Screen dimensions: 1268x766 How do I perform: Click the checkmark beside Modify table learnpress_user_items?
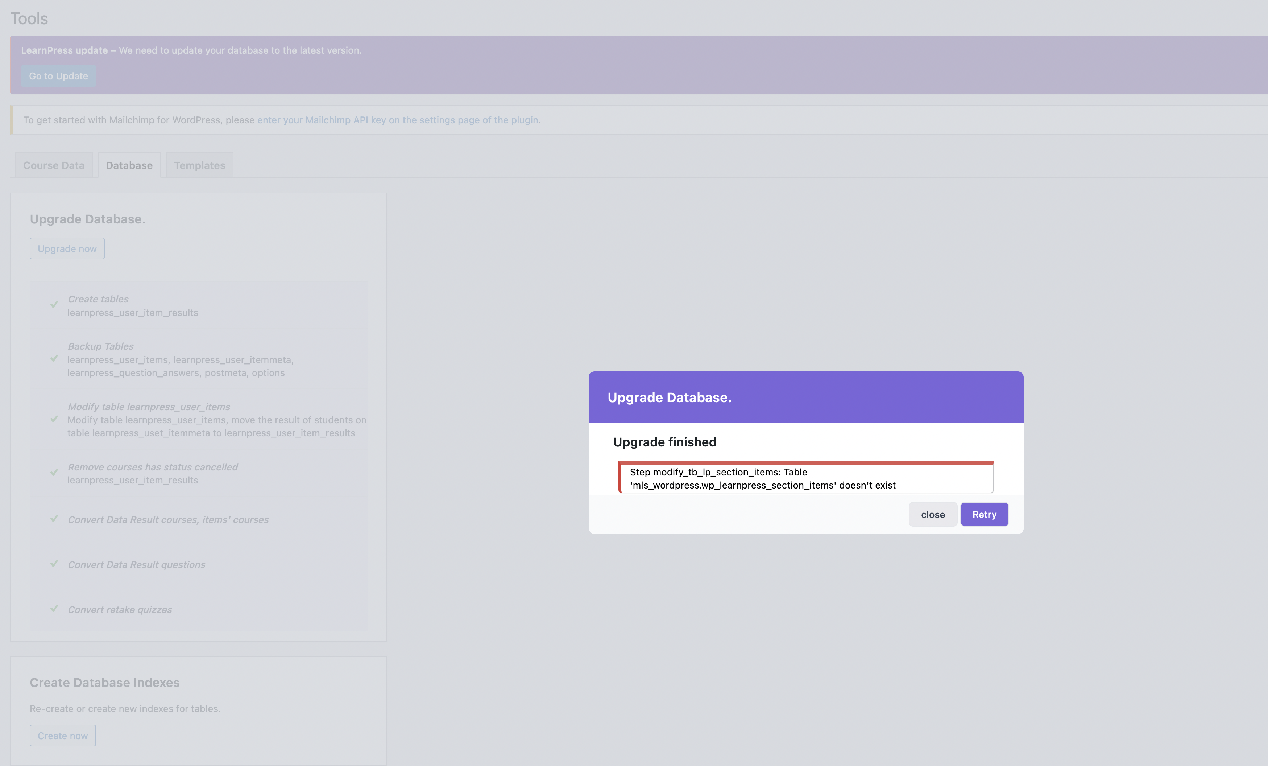pyautogui.click(x=54, y=420)
